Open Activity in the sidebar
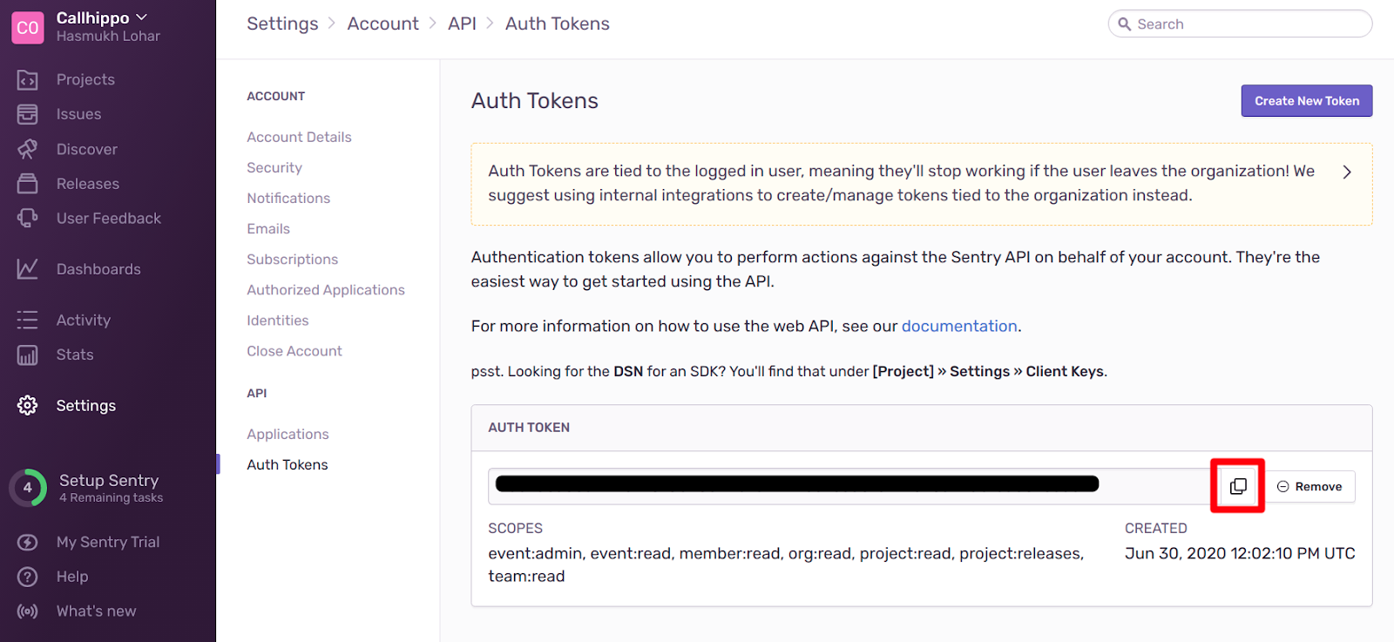The height and width of the screenshot is (642, 1394). tap(84, 320)
